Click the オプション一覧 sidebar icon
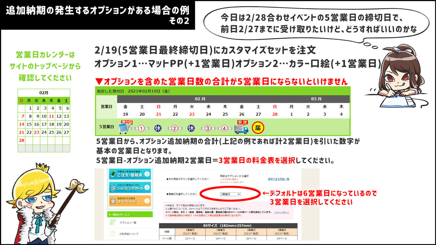436x245 pixels. click(x=113, y=223)
